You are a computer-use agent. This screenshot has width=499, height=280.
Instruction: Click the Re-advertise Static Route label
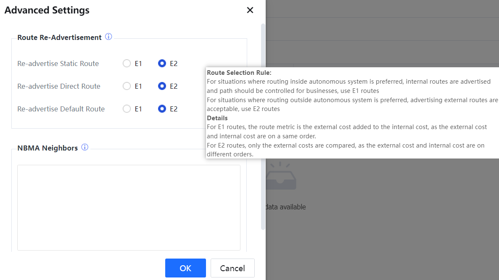click(58, 63)
